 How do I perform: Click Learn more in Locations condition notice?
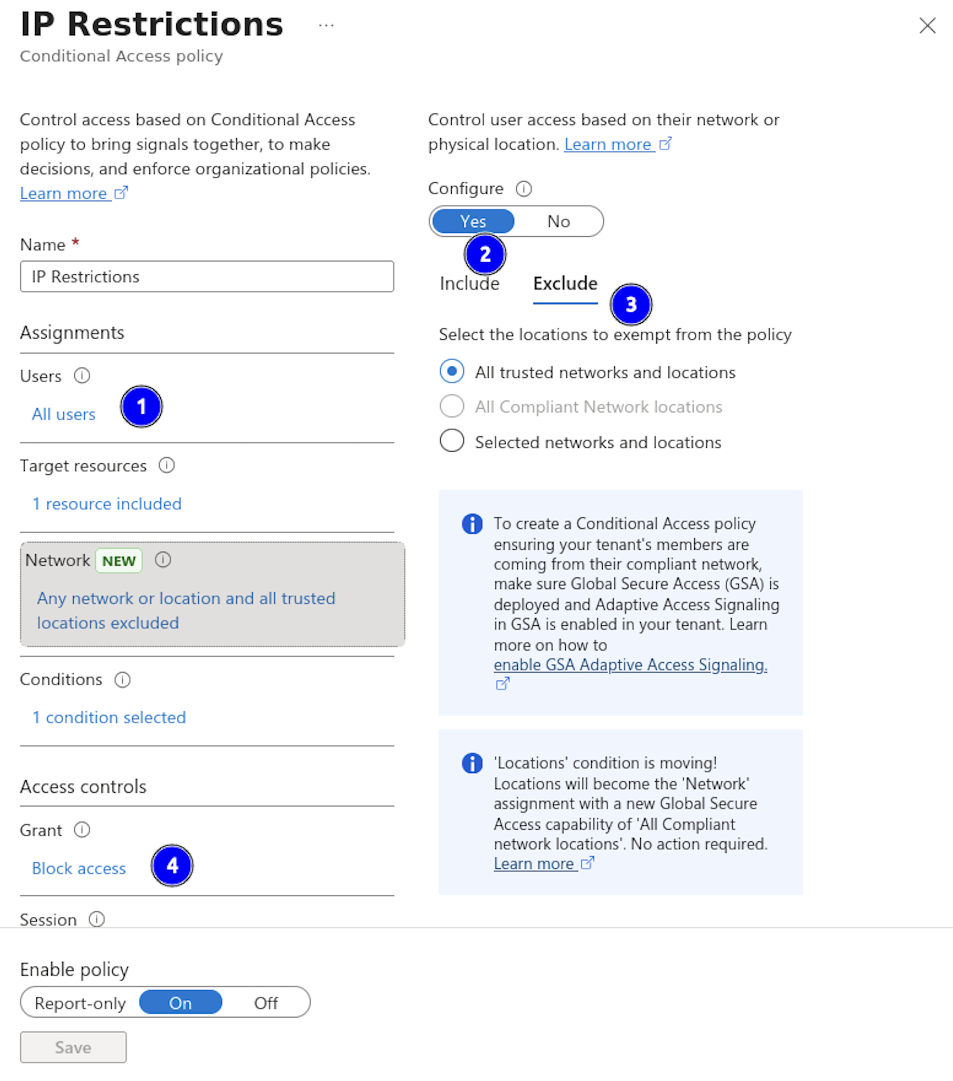[543, 864]
